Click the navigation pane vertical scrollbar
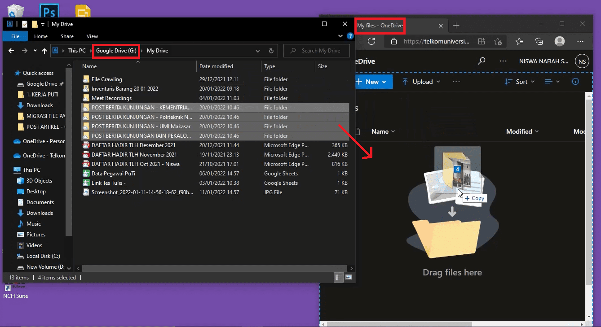Screen dimensions: 601x327 (69, 153)
